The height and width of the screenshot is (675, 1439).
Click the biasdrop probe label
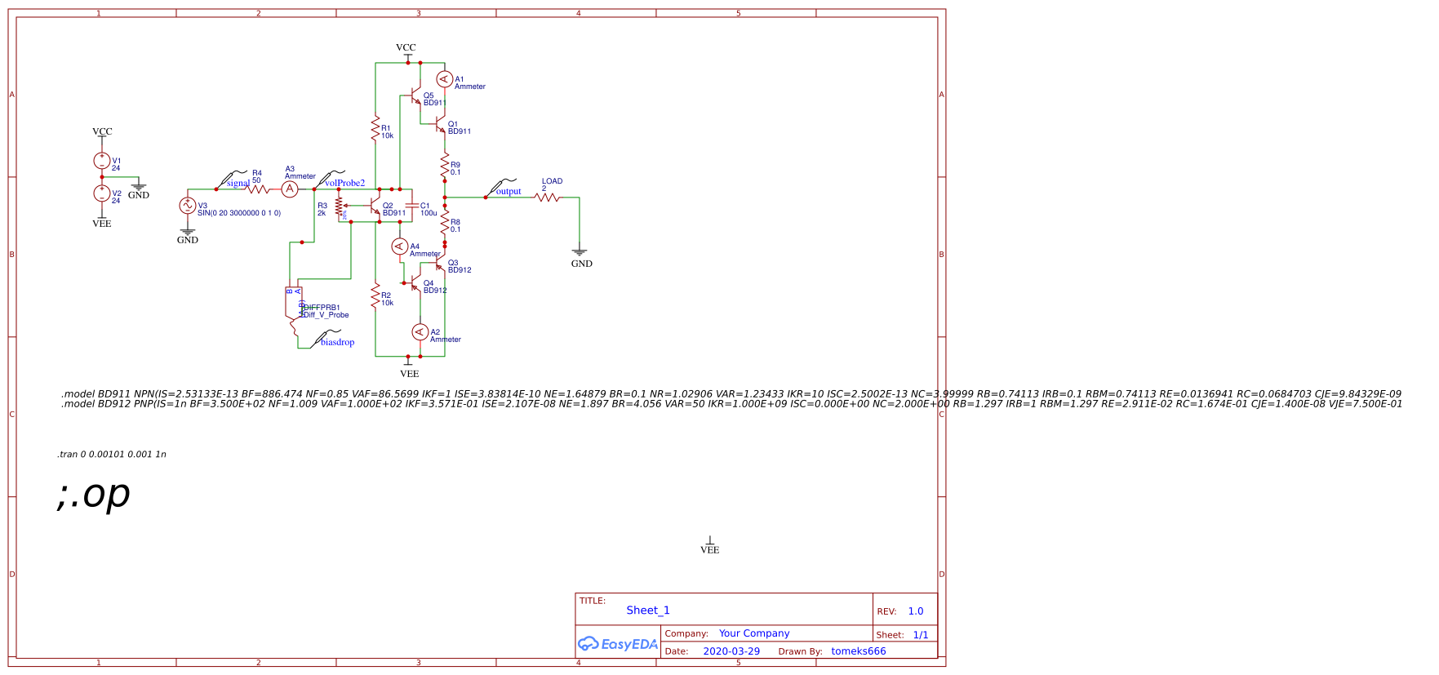click(x=337, y=342)
